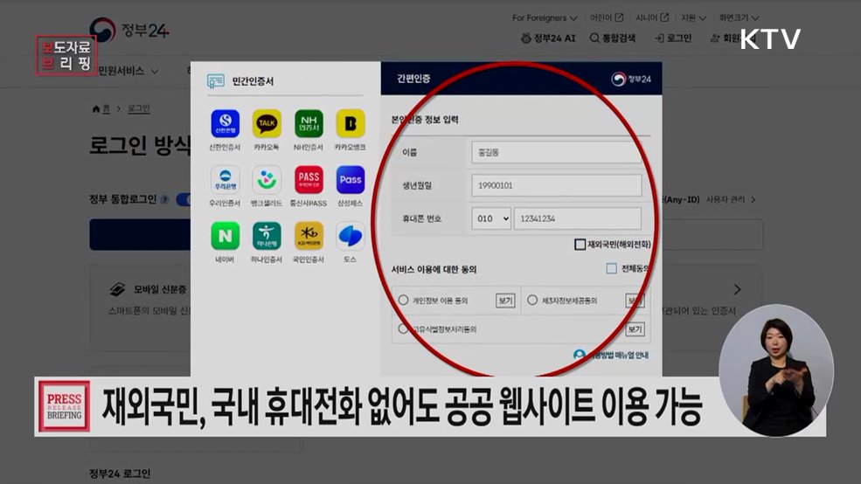Select 고유식별정보처리동의 radio button

(x=403, y=328)
